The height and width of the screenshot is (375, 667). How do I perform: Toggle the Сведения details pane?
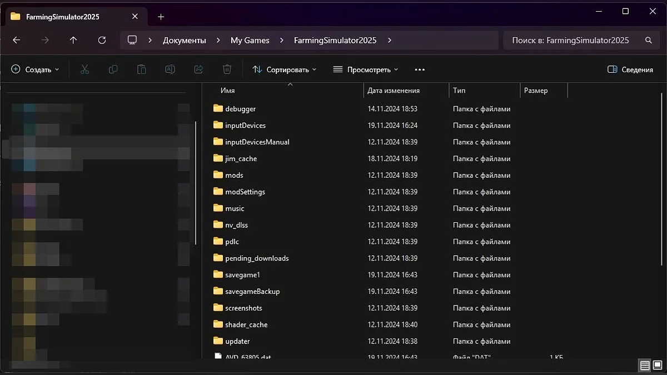pos(630,69)
